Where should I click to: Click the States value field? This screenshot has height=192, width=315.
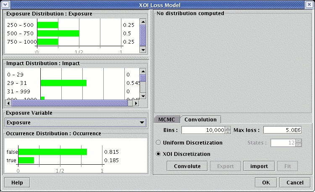[x=283, y=143]
